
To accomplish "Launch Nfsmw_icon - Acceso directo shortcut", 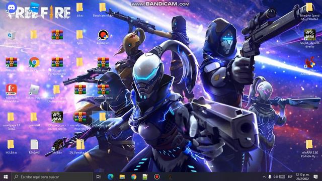I will point(57,117).
